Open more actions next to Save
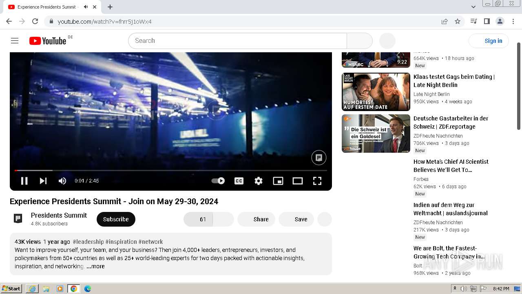The image size is (522, 294). click(325, 219)
